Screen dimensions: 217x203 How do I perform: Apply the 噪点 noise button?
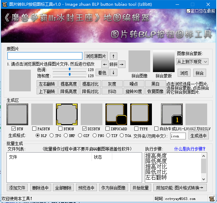134,84
